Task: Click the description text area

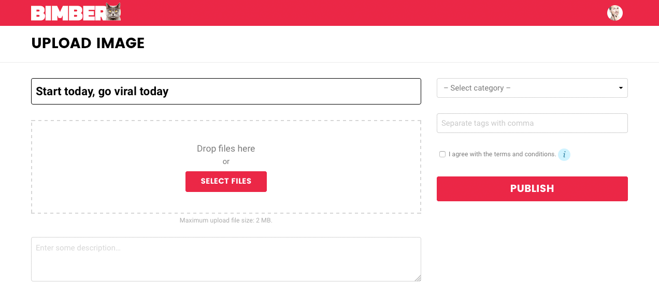Action: 226,259
